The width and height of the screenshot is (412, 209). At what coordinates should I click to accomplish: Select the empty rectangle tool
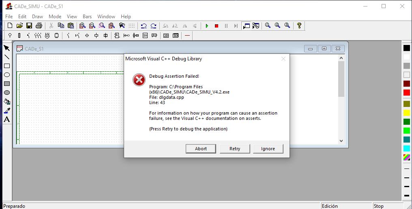7,66
